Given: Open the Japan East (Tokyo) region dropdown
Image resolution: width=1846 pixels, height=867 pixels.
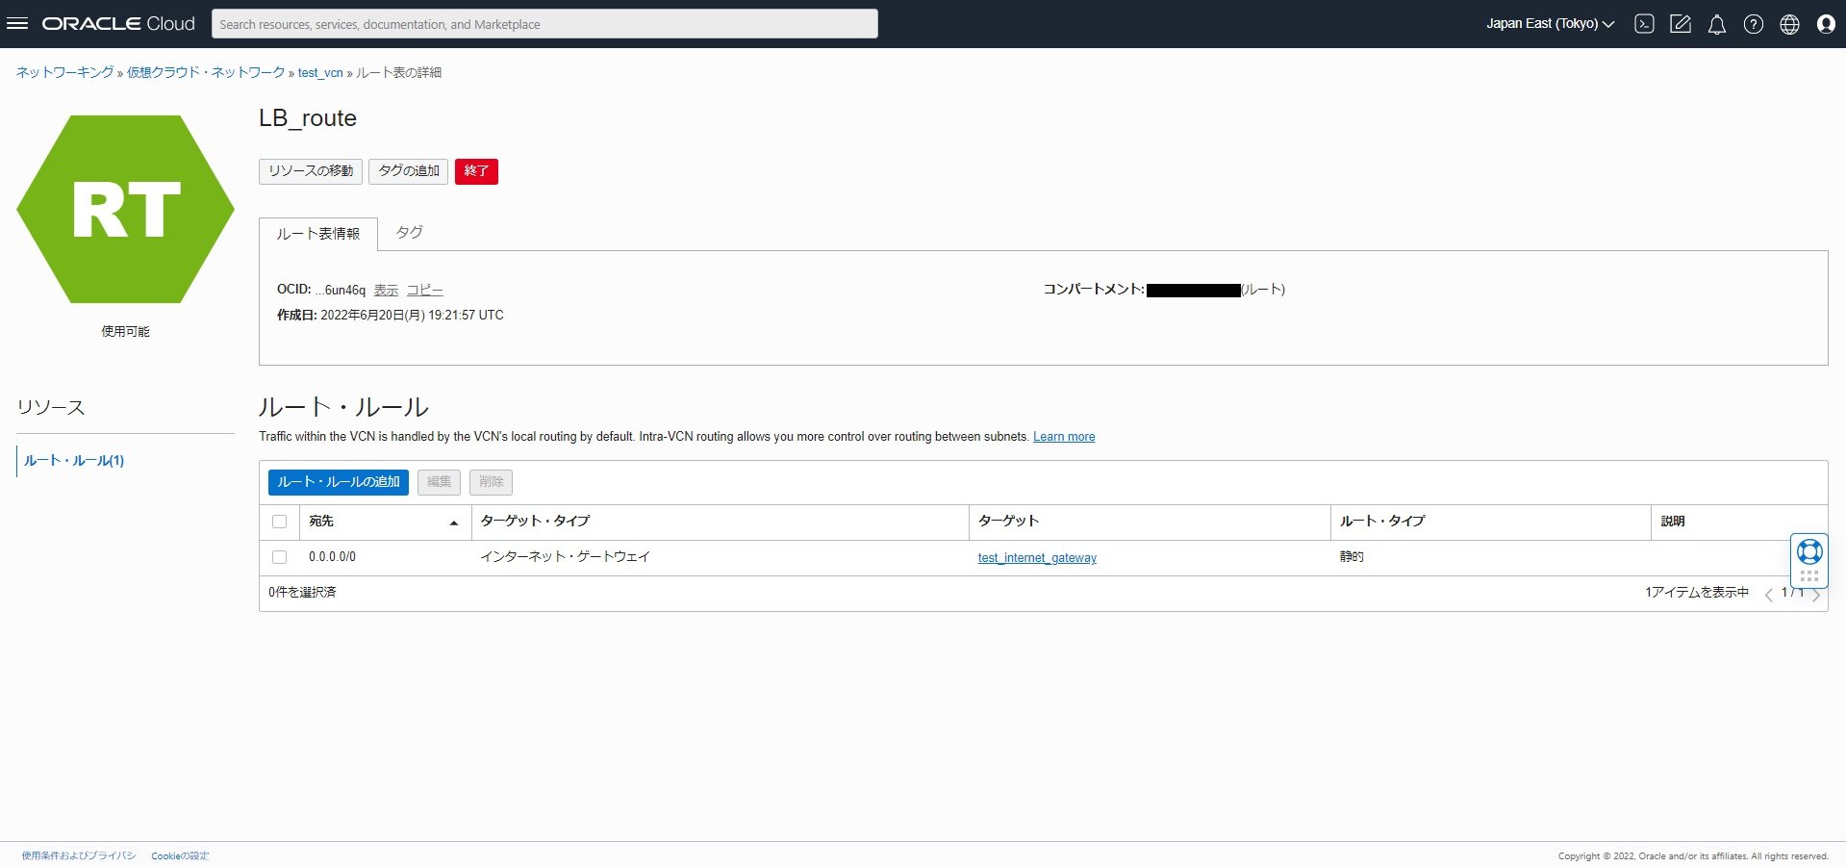Looking at the screenshot, I should tap(1549, 23).
